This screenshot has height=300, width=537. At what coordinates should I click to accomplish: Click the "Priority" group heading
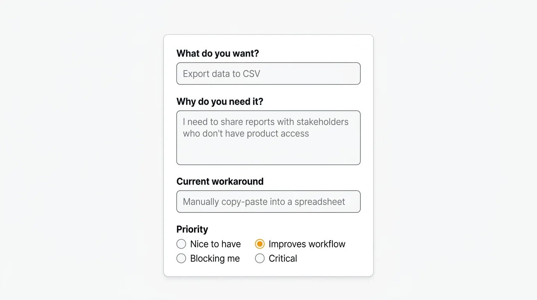[x=192, y=229]
